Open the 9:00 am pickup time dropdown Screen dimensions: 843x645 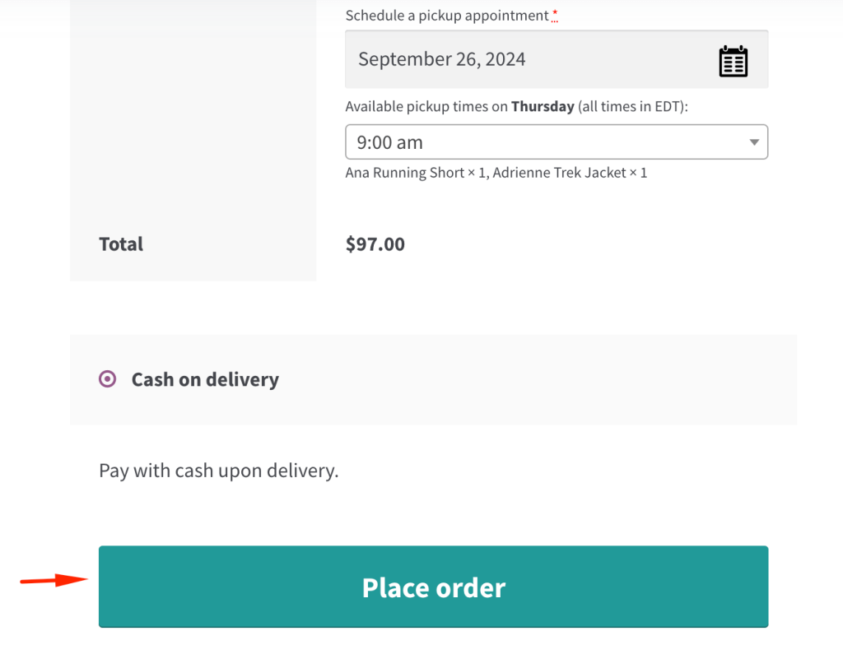point(557,142)
